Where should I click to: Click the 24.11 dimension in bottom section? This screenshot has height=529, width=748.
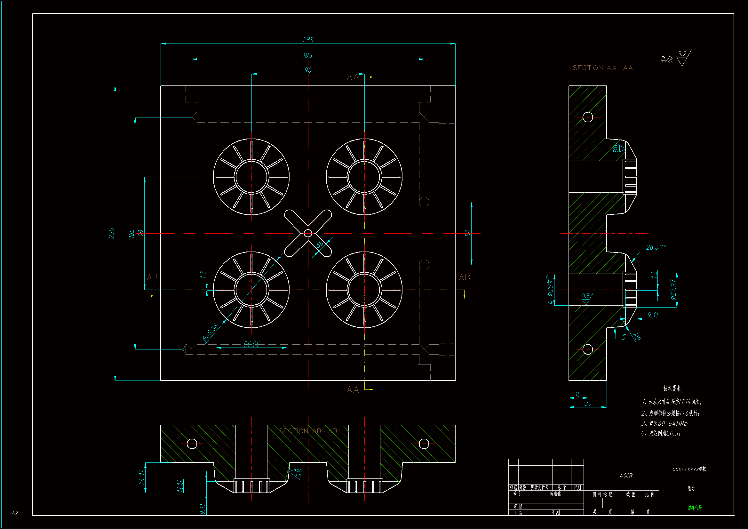click(141, 477)
